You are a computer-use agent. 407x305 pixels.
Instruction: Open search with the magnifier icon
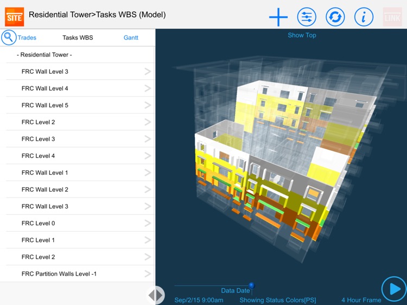pyautogui.click(x=9, y=37)
